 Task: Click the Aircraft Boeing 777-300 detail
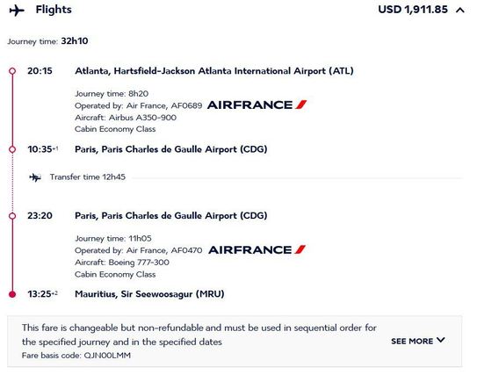122,263
